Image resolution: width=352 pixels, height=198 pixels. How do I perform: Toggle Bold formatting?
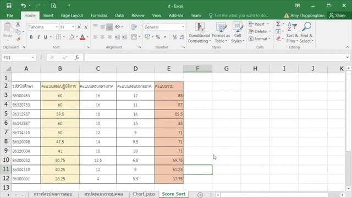31,37
